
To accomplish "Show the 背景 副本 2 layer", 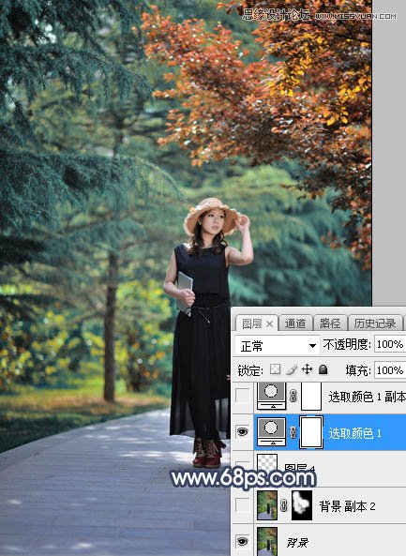I will [x=243, y=504].
